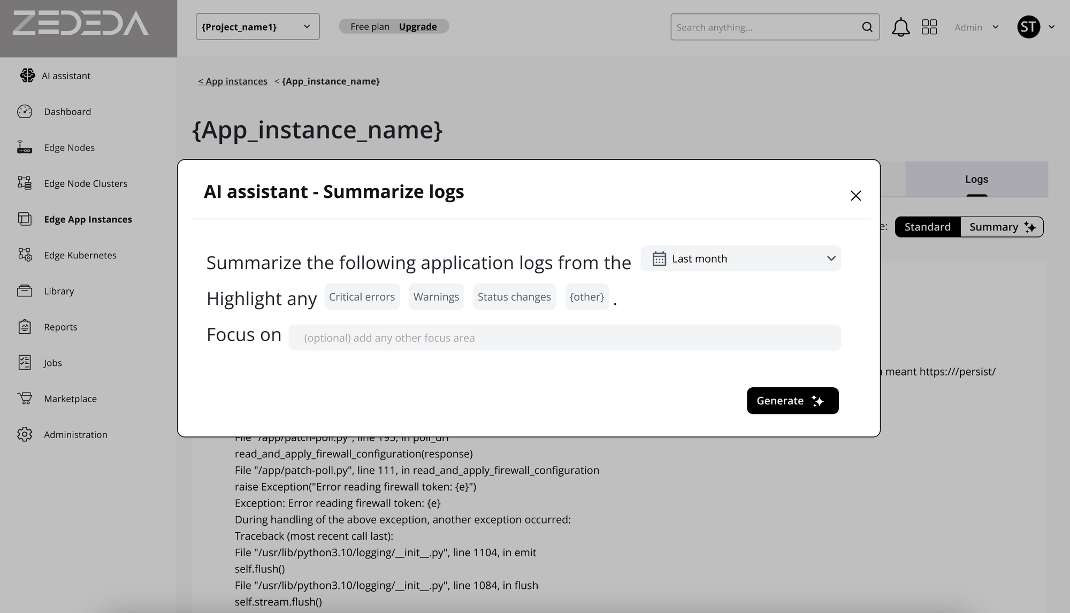The width and height of the screenshot is (1070, 613).
Task: Expand the Admin role dropdown
Action: (x=976, y=27)
